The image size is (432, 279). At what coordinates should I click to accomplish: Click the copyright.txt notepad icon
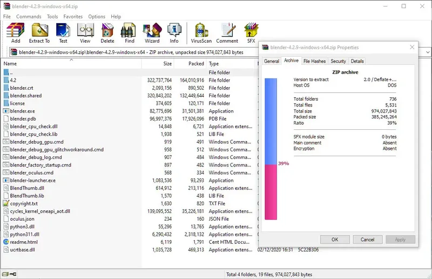pos(6,203)
